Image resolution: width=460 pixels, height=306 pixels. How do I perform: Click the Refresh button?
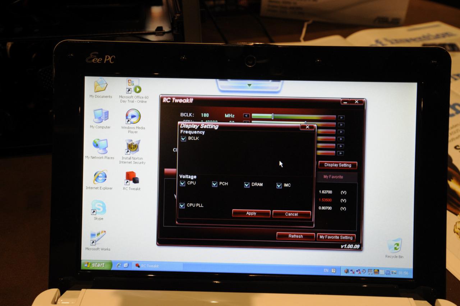(x=296, y=236)
